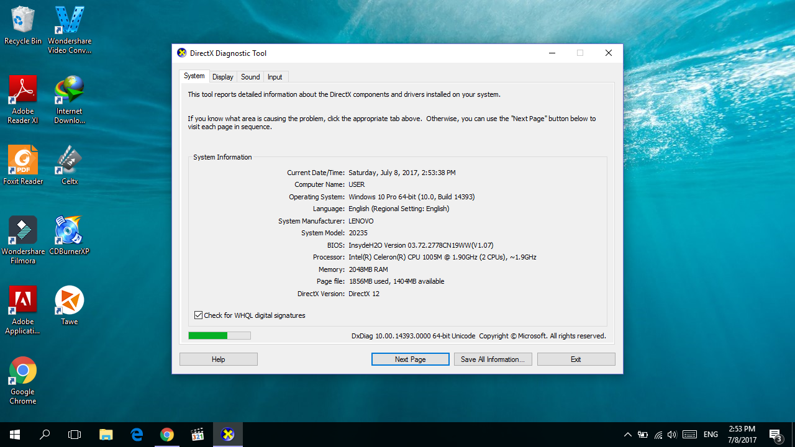Click the InsydeH2O BIOS version text

[x=421, y=245]
